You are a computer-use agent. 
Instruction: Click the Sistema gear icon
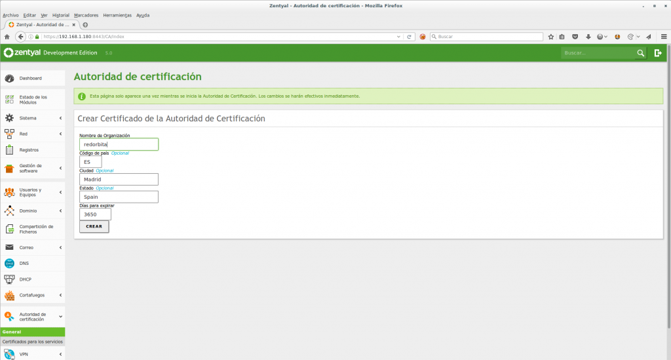point(9,118)
